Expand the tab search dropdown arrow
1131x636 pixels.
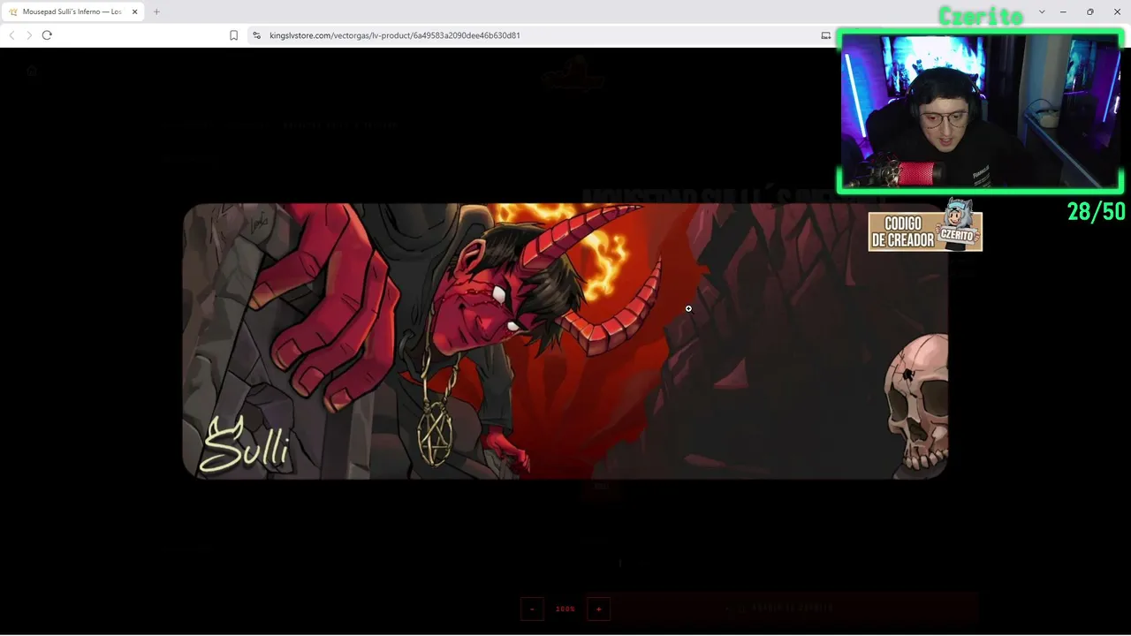(x=1042, y=11)
